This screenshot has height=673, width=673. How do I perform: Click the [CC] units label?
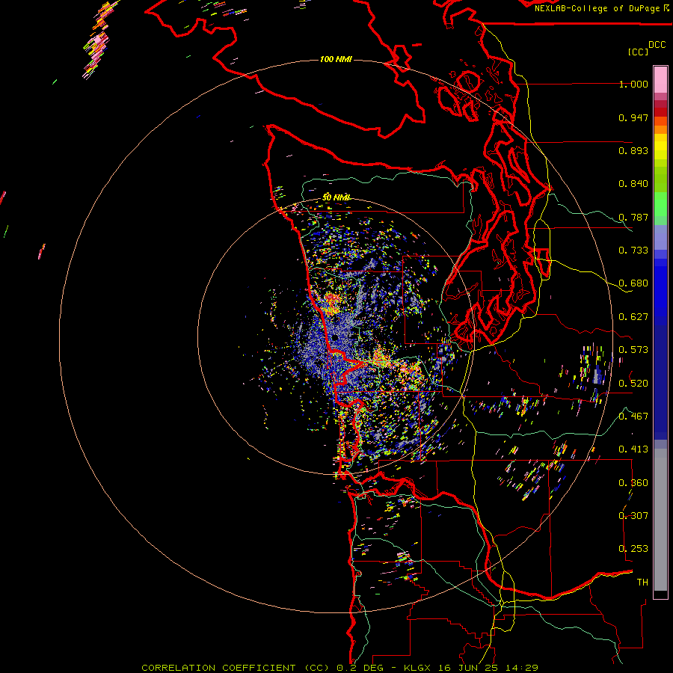pos(638,52)
